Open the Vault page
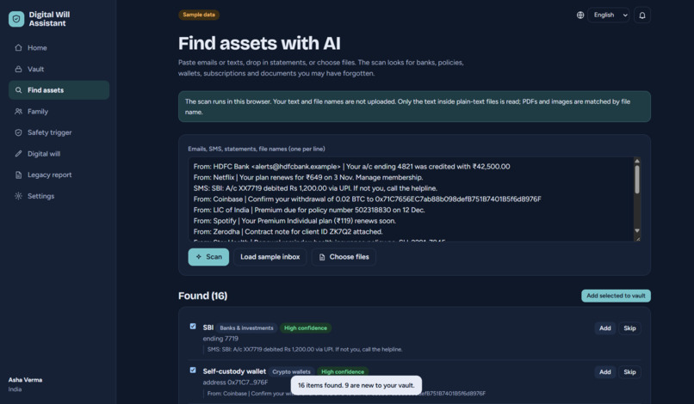 click(59, 69)
